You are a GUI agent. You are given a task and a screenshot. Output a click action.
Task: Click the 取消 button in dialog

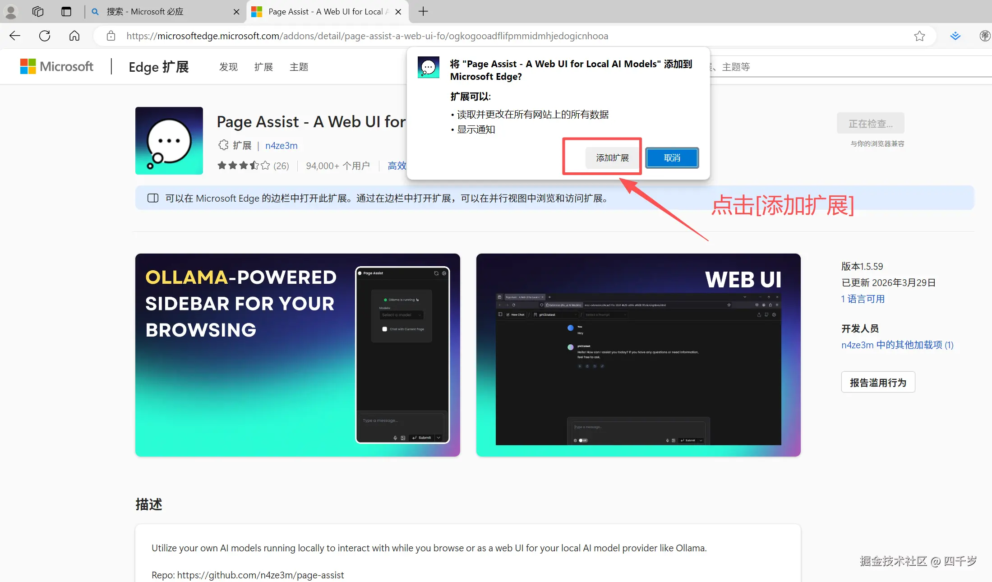(672, 158)
